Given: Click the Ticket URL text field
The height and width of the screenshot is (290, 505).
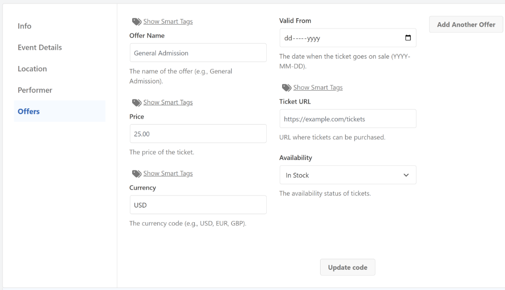Looking at the screenshot, I should (x=348, y=119).
